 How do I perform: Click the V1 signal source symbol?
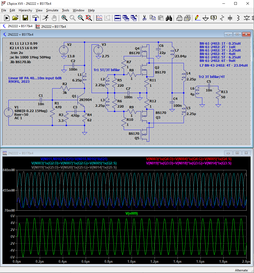pyautogui.click(x=8, y=112)
